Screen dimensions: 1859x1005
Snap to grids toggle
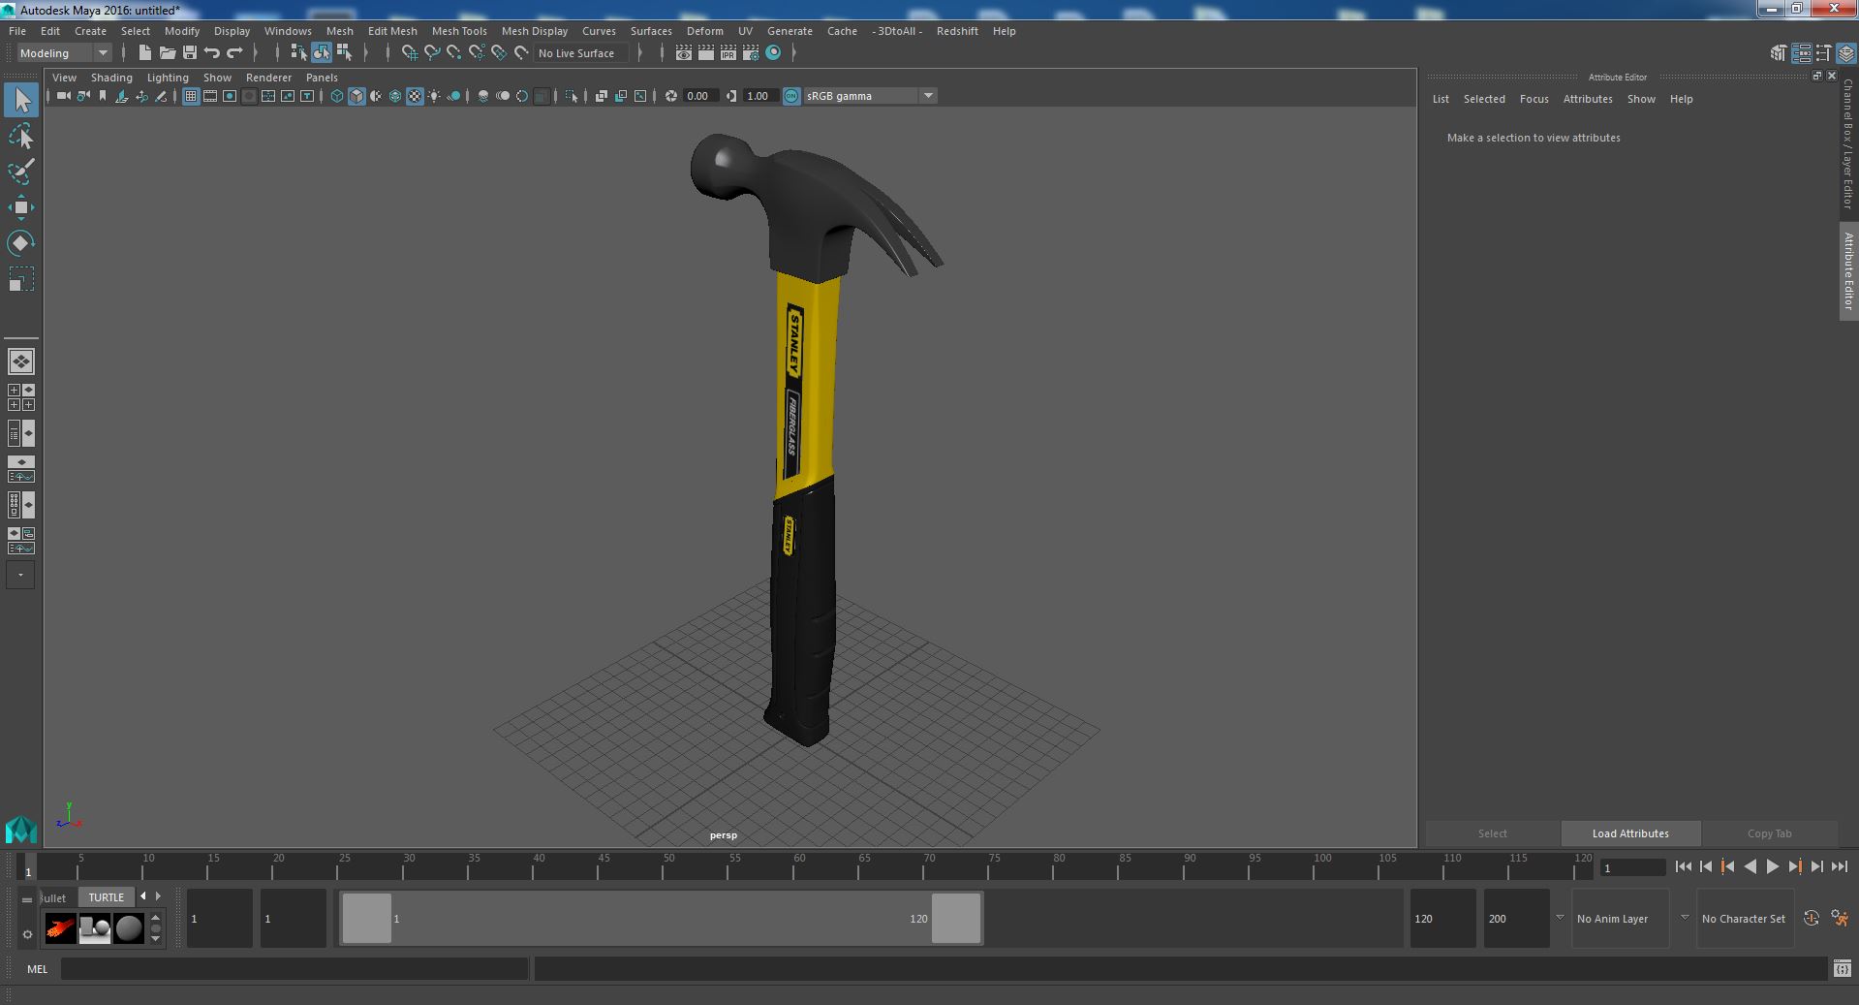coord(410,53)
